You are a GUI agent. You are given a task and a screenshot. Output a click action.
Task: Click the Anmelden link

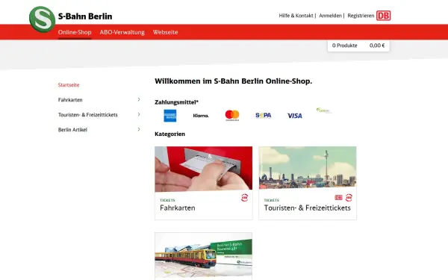click(330, 16)
